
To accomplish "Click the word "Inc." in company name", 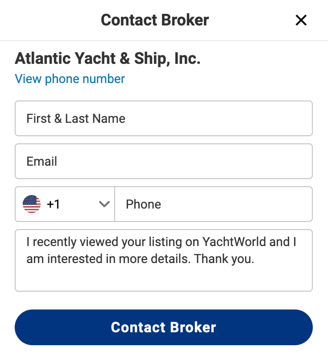I will click(187, 59).
